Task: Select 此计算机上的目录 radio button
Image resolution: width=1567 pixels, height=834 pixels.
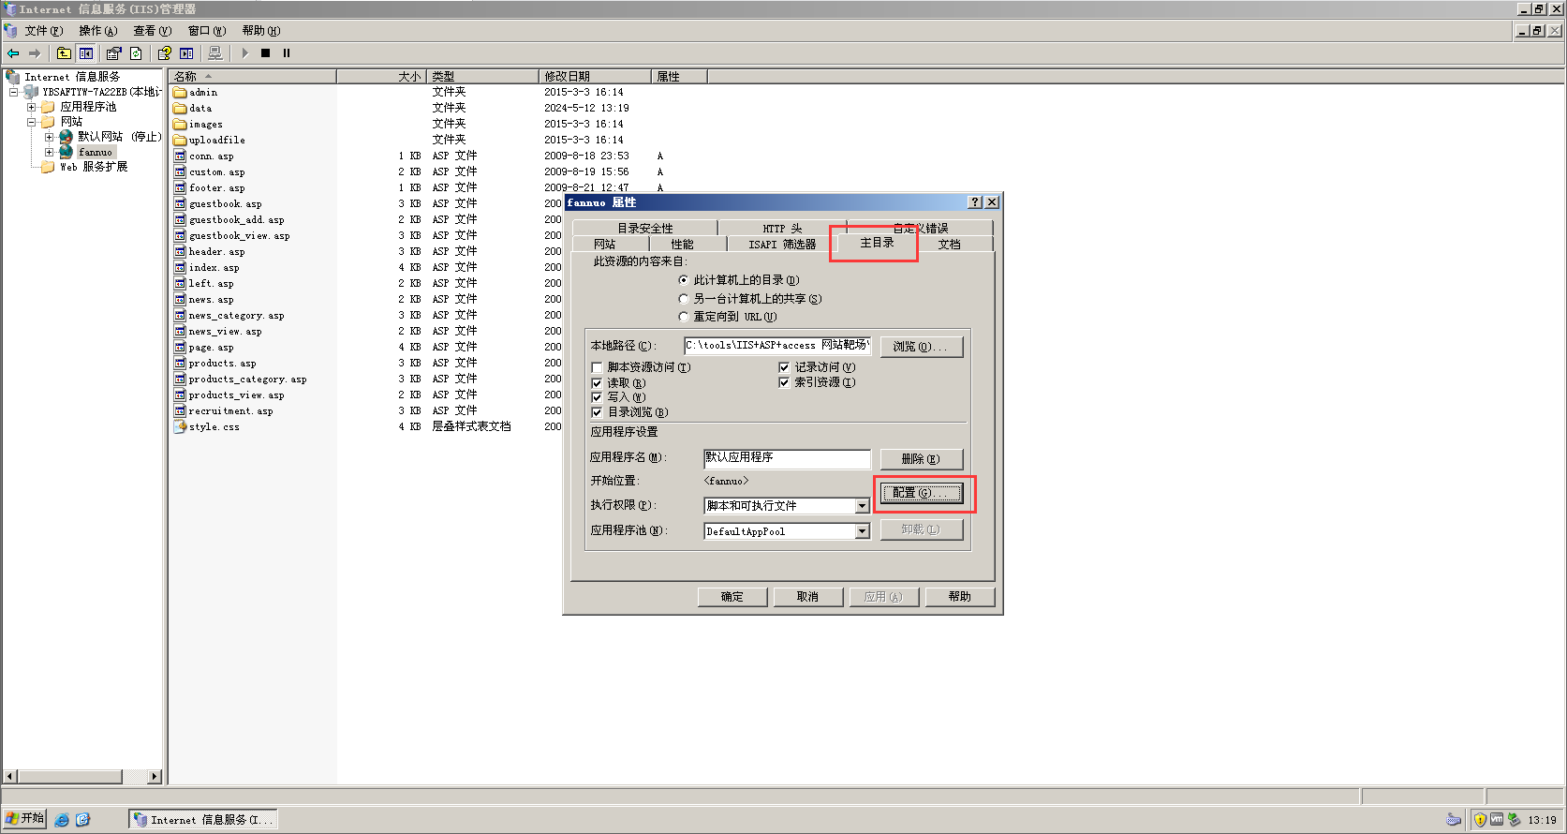Action: pyautogui.click(x=684, y=280)
